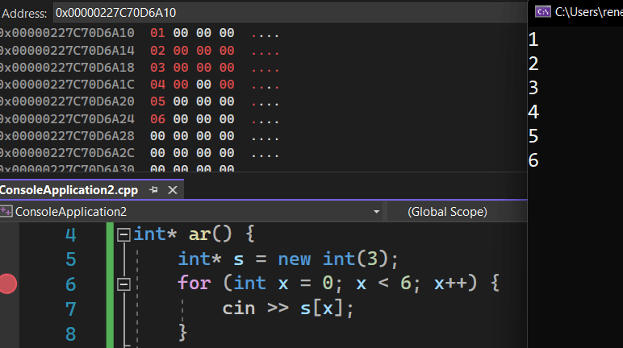Click the function name 'ar' on line 4
The width and height of the screenshot is (623, 348).
[200, 235]
